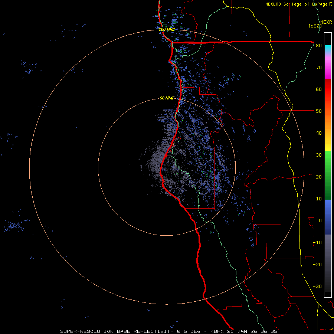Click the "100 NMI" range ring label
The width and height of the screenshot is (334, 334).
tap(167, 29)
